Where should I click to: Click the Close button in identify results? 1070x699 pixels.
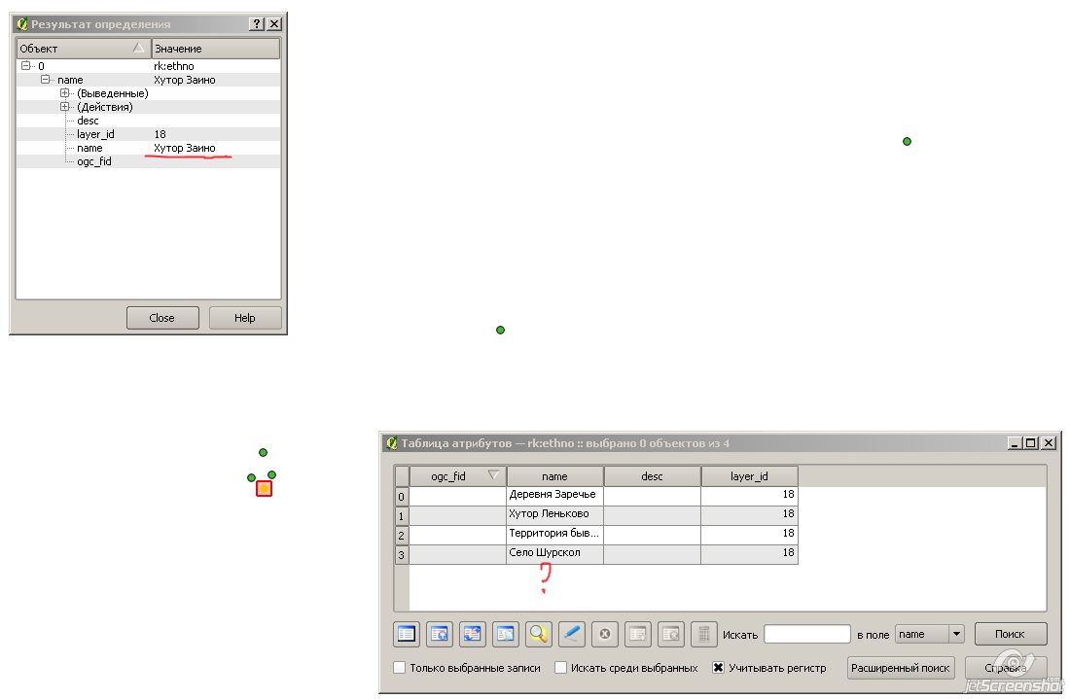point(162,318)
